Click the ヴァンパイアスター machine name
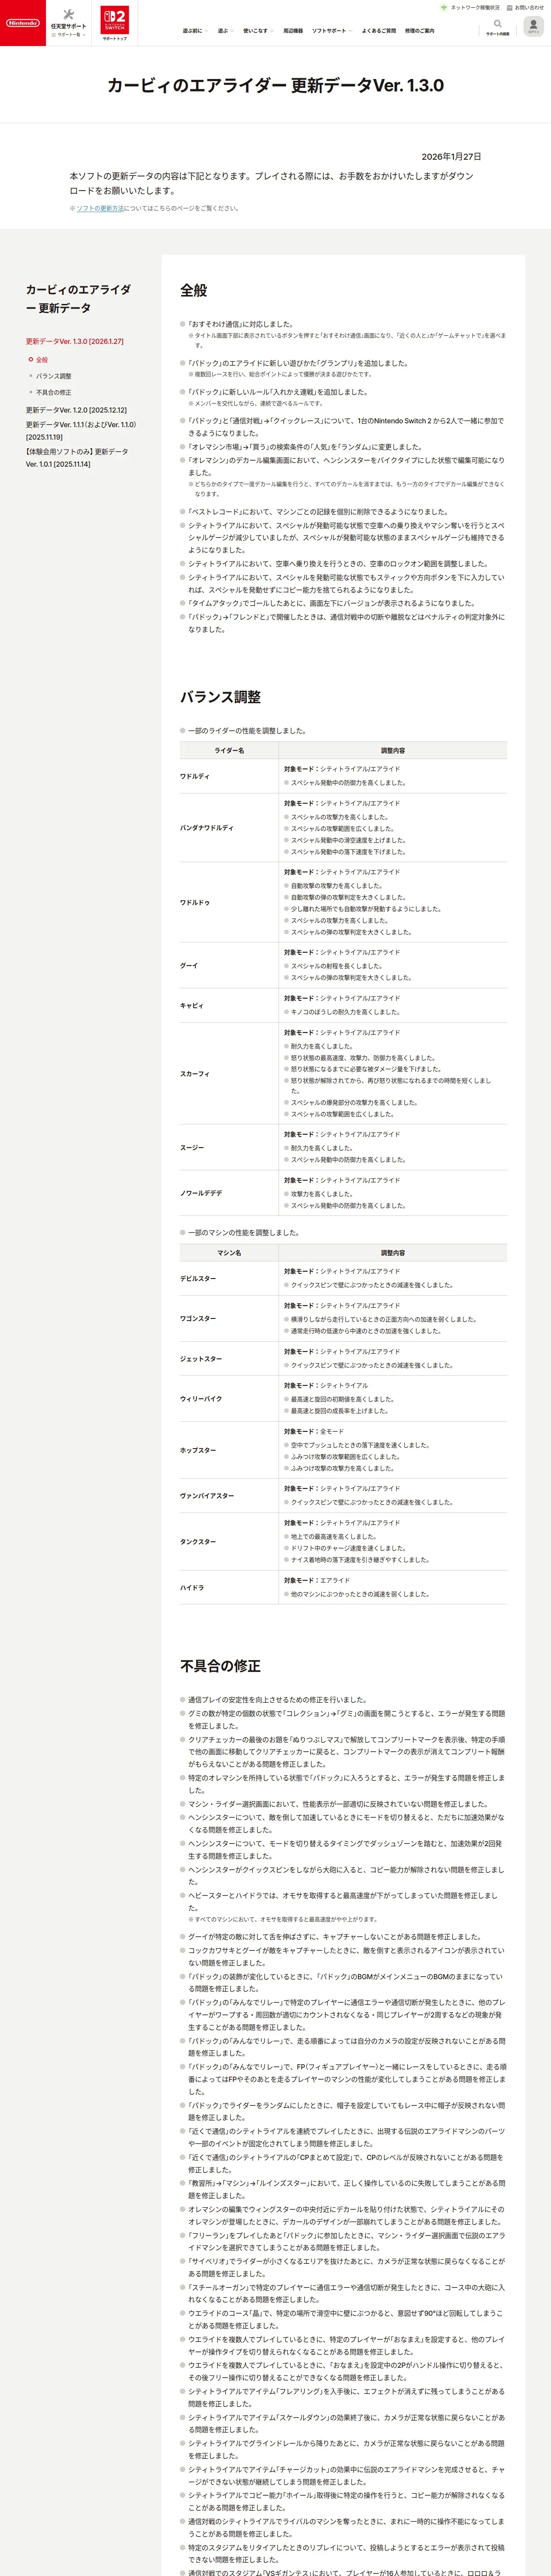 tap(207, 1496)
